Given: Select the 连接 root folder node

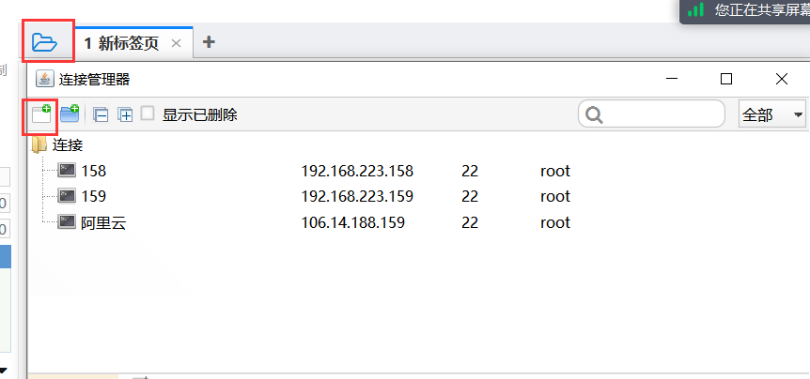Looking at the screenshot, I should coord(68,145).
